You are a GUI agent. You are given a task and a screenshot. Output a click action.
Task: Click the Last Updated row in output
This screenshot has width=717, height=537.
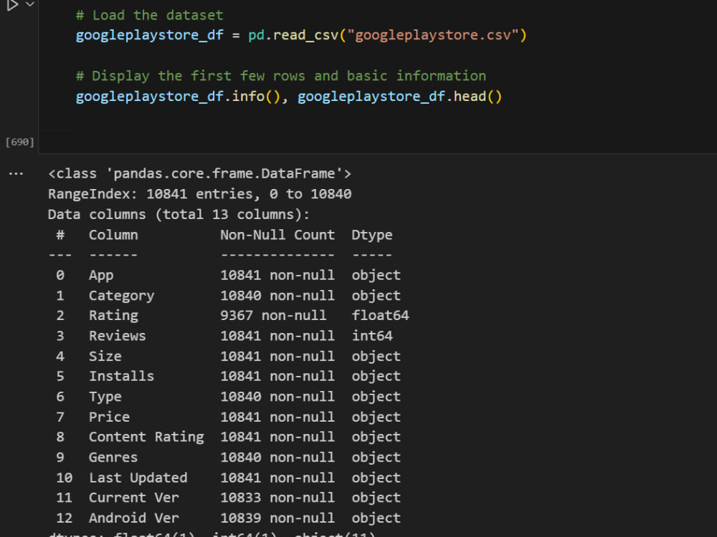(x=138, y=478)
